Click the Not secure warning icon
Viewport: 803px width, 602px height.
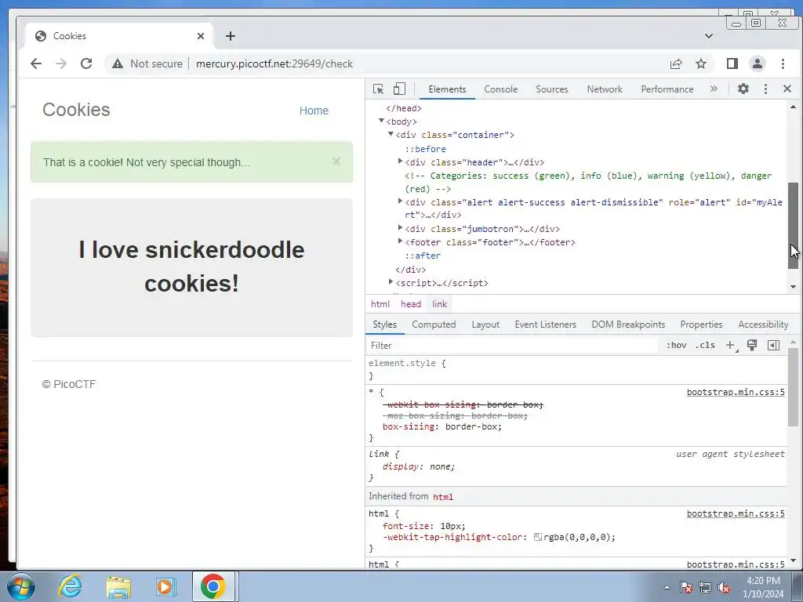point(118,63)
